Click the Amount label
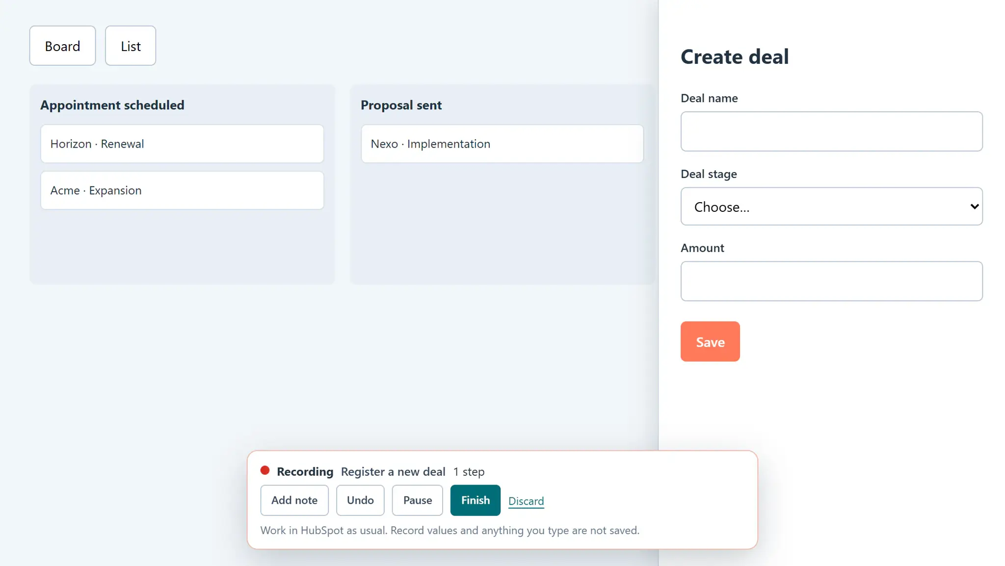The height and width of the screenshot is (566, 1005). click(702, 248)
